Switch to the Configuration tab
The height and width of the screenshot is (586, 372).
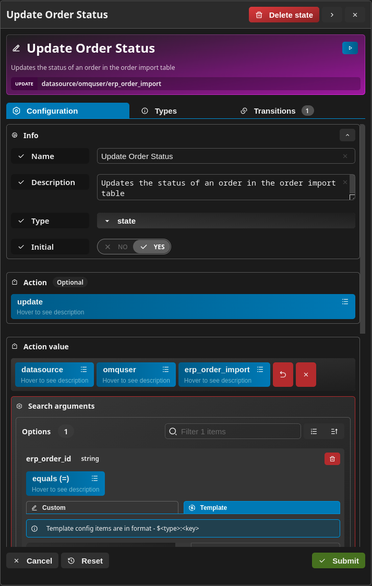(x=68, y=111)
